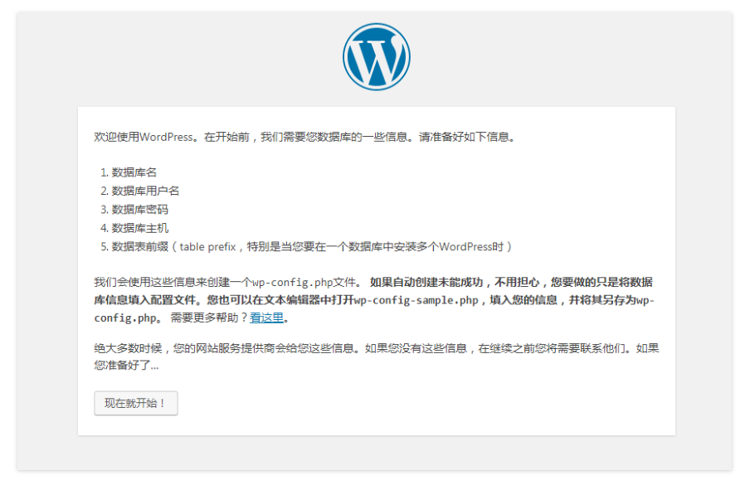745x480 pixels.
Task: Select the 数据库主机 list item
Action: pos(139,228)
